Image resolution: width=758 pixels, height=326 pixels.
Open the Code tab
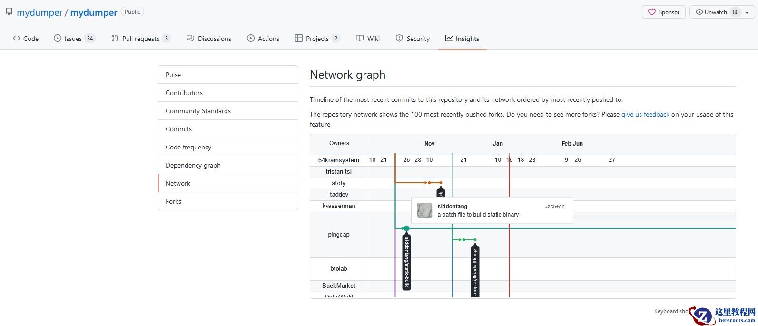click(x=26, y=39)
